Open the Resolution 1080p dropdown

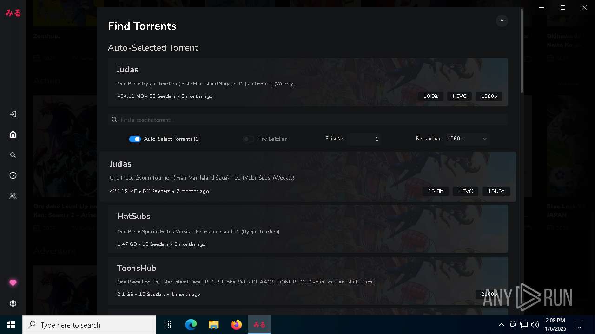point(466,139)
